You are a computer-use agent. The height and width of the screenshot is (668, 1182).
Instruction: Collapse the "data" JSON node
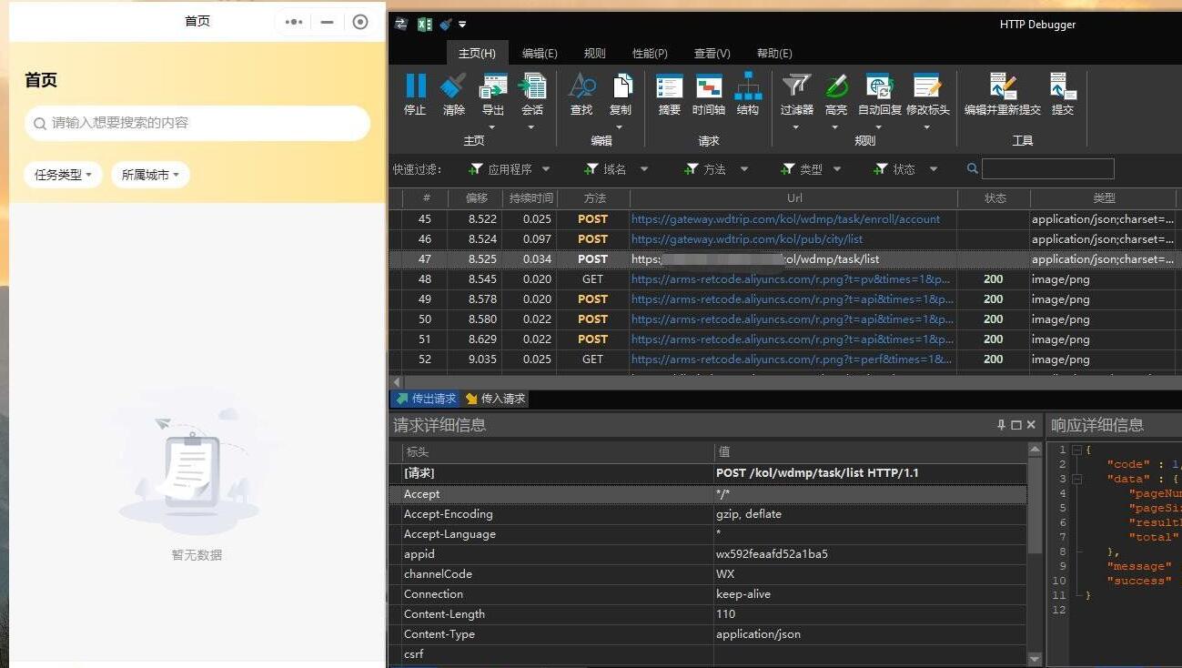(x=1077, y=479)
